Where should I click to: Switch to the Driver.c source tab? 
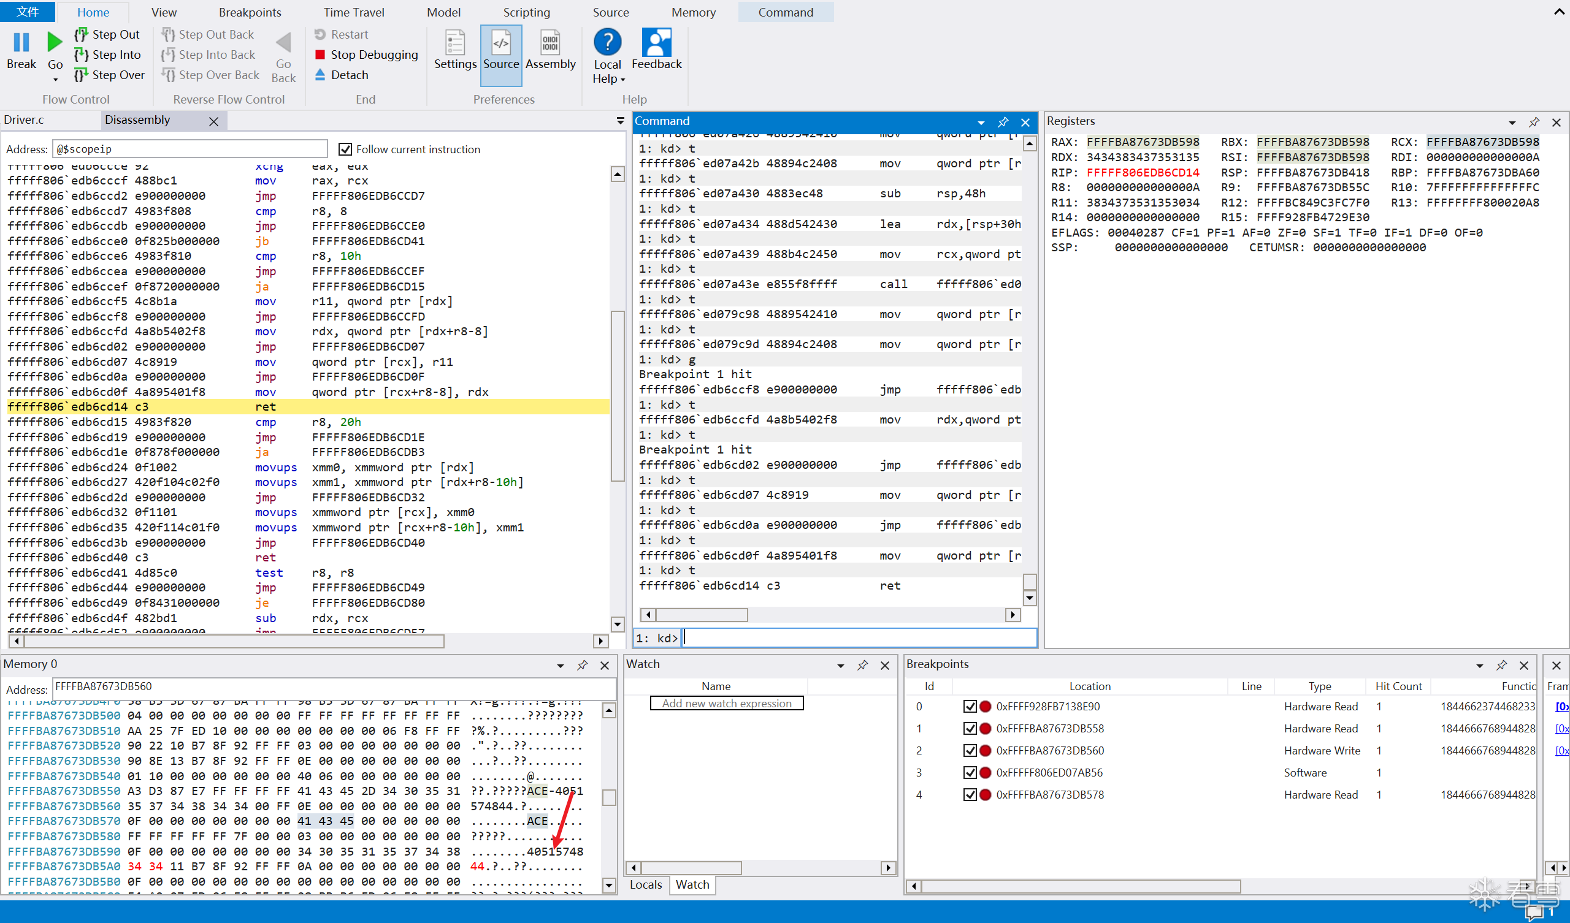(x=24, y=120)
